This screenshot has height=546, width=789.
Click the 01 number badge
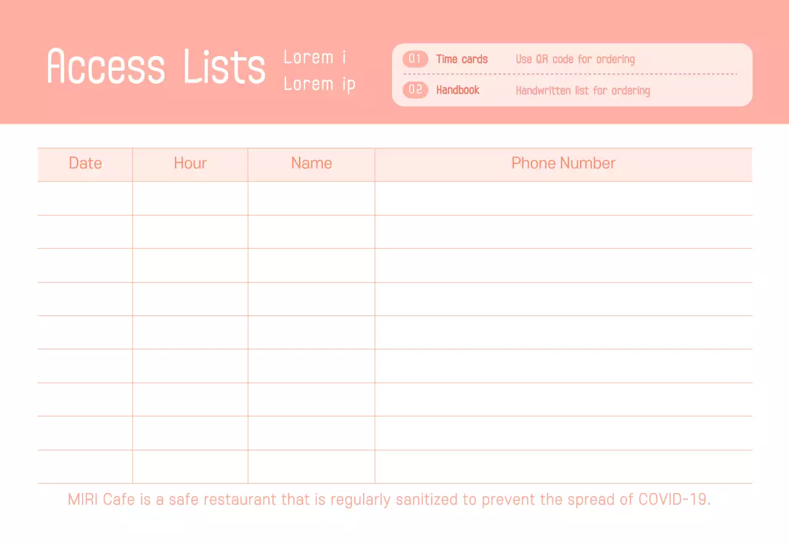pos(415,59)
